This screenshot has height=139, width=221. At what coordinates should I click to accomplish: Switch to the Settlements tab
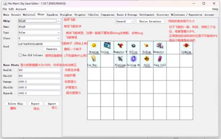(x=147, y=15)
